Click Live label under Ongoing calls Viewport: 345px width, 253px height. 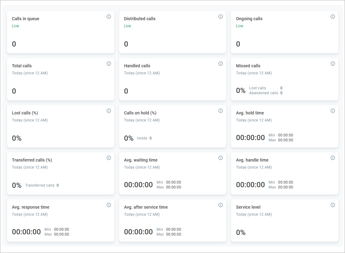click(x=239, y=26)
